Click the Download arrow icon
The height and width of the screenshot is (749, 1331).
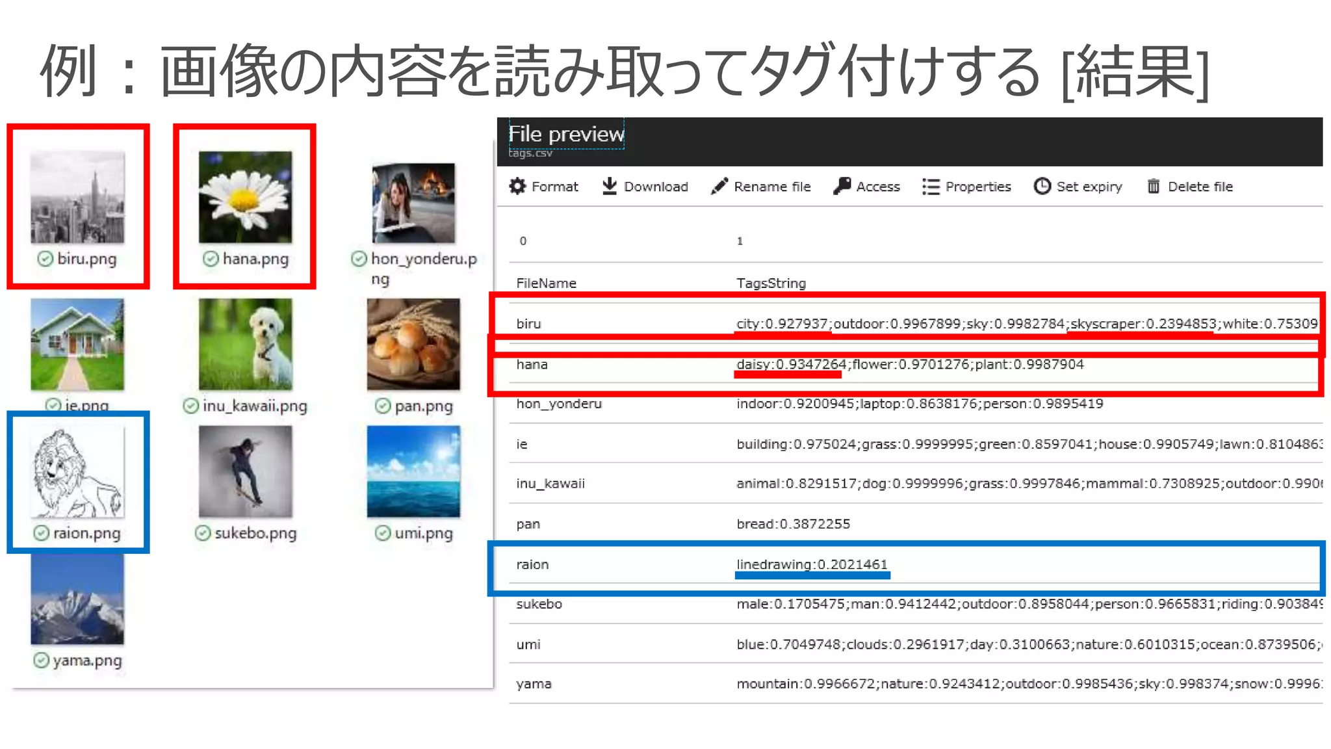point(609,187)
